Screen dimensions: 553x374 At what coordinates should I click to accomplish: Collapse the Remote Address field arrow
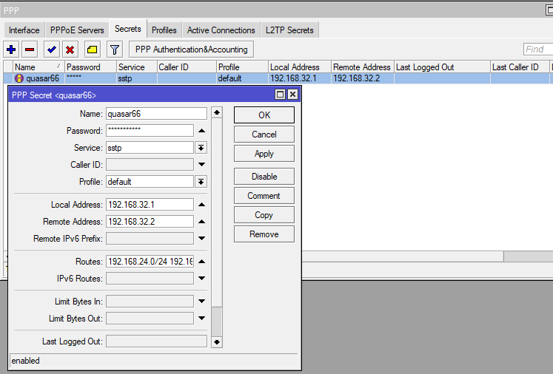(202, 222)
